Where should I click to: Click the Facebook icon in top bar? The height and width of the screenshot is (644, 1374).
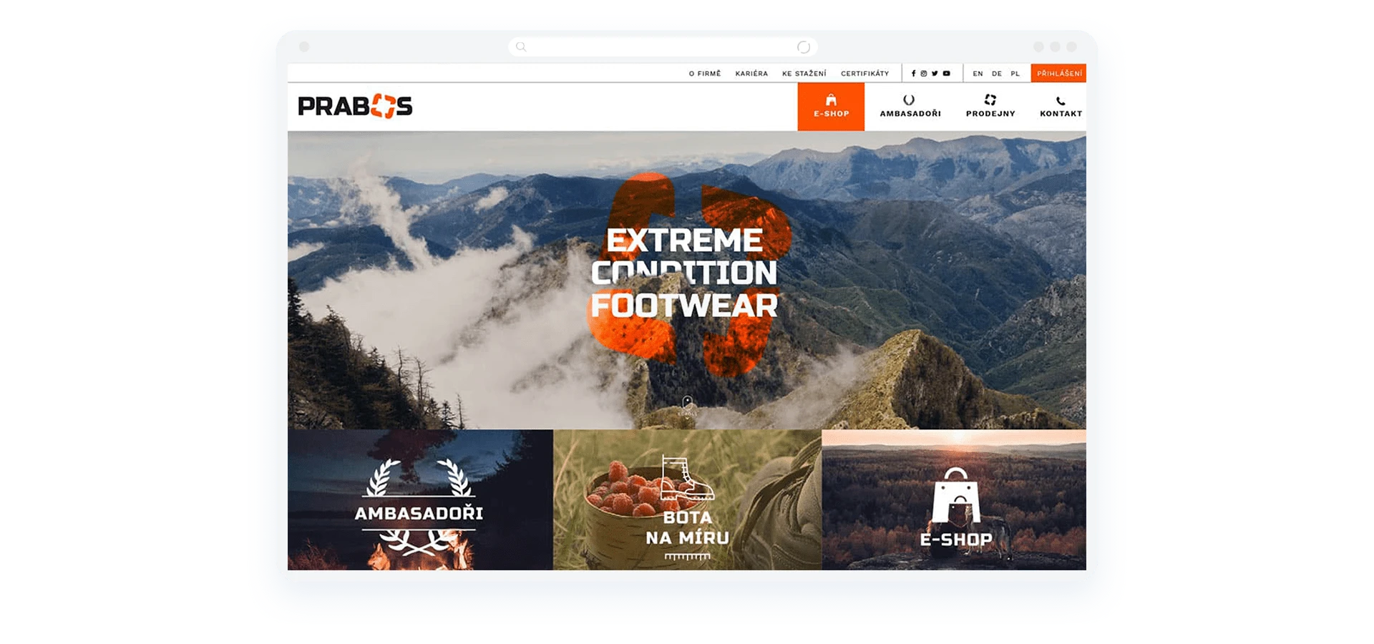(913, 74)
